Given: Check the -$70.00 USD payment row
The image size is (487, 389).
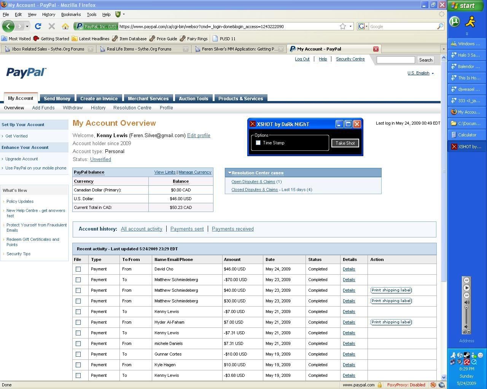Looking at the screenshot, I should tap(78, 280).
